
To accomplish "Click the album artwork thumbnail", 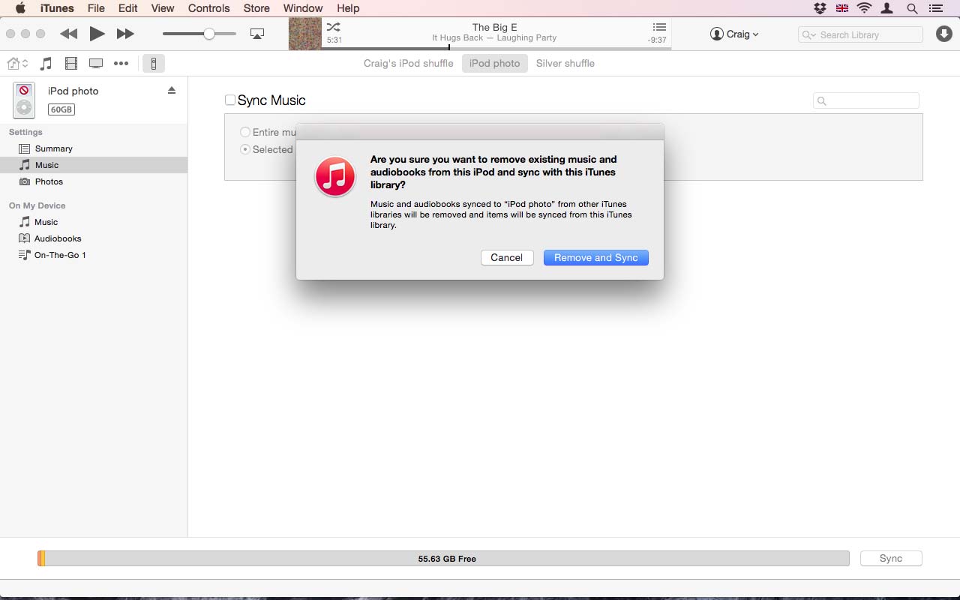I will point(305,34).
